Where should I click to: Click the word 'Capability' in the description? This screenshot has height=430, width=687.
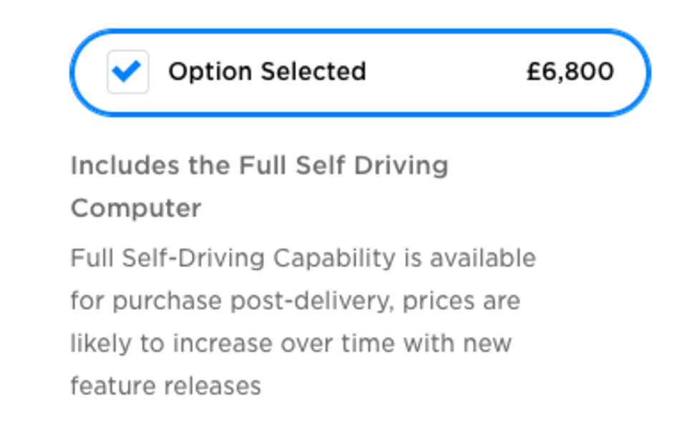[x=334, y=258]
